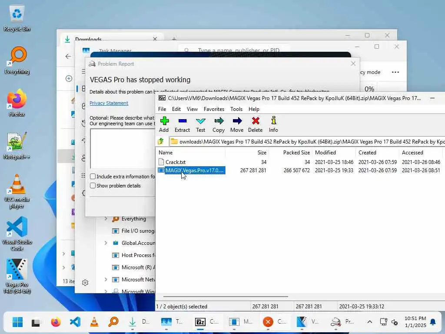Sort by Accessed column header

coord(421,153)
